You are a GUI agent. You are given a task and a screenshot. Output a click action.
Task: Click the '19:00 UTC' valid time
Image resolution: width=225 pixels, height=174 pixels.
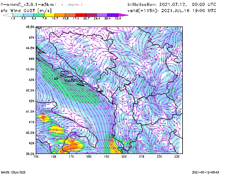point(204,11)
